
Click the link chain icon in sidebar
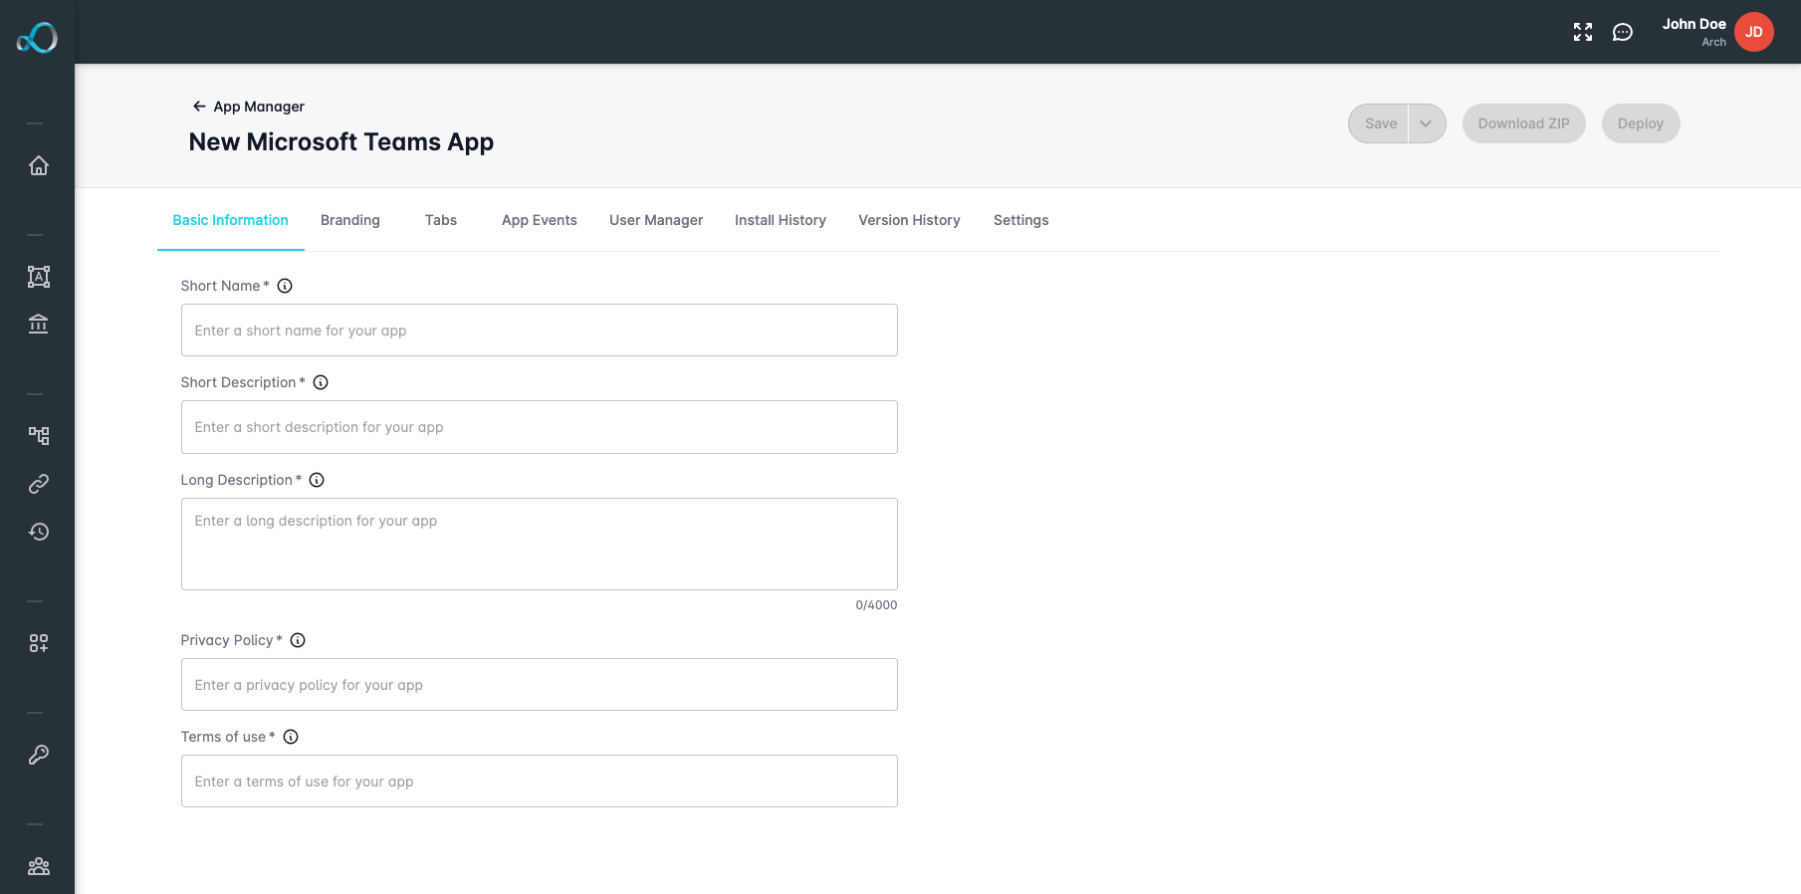coord(38,484)
